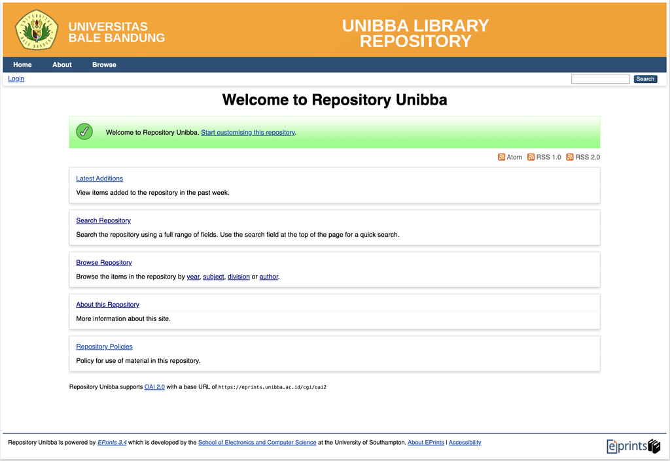Click the Universitas Bale Bandung crest logo
The image size is (670, 461).
point(37,30)
